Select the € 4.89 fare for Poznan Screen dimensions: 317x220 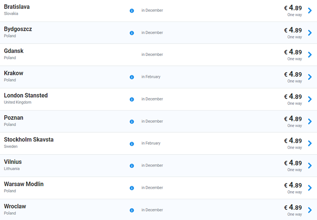[293, 119]
